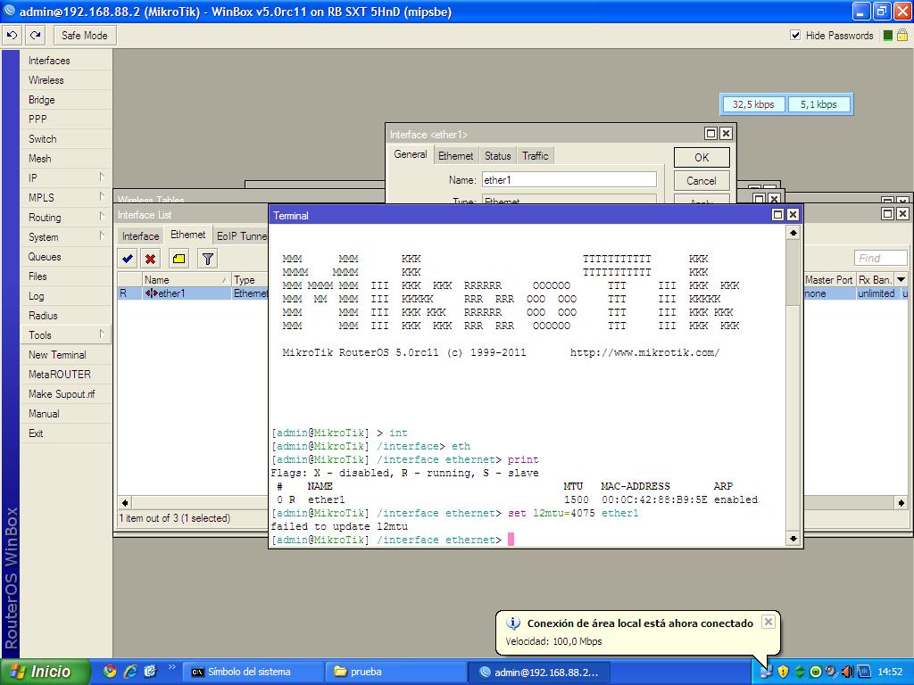Click Cancel in the Interface ether1 dialog
914x685 pixels.
[x=702, y=180]
